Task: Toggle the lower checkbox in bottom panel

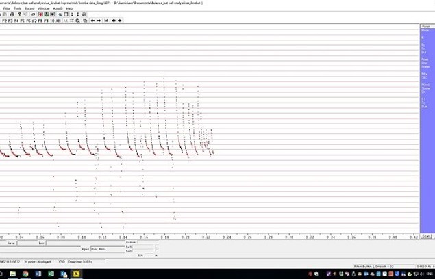Action: coord(157,250)
